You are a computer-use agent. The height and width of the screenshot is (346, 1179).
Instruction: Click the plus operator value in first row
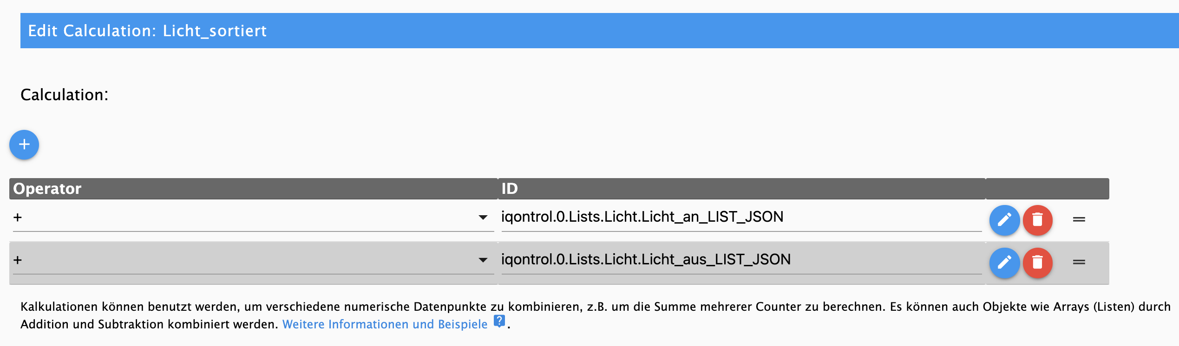pos(18,217)
